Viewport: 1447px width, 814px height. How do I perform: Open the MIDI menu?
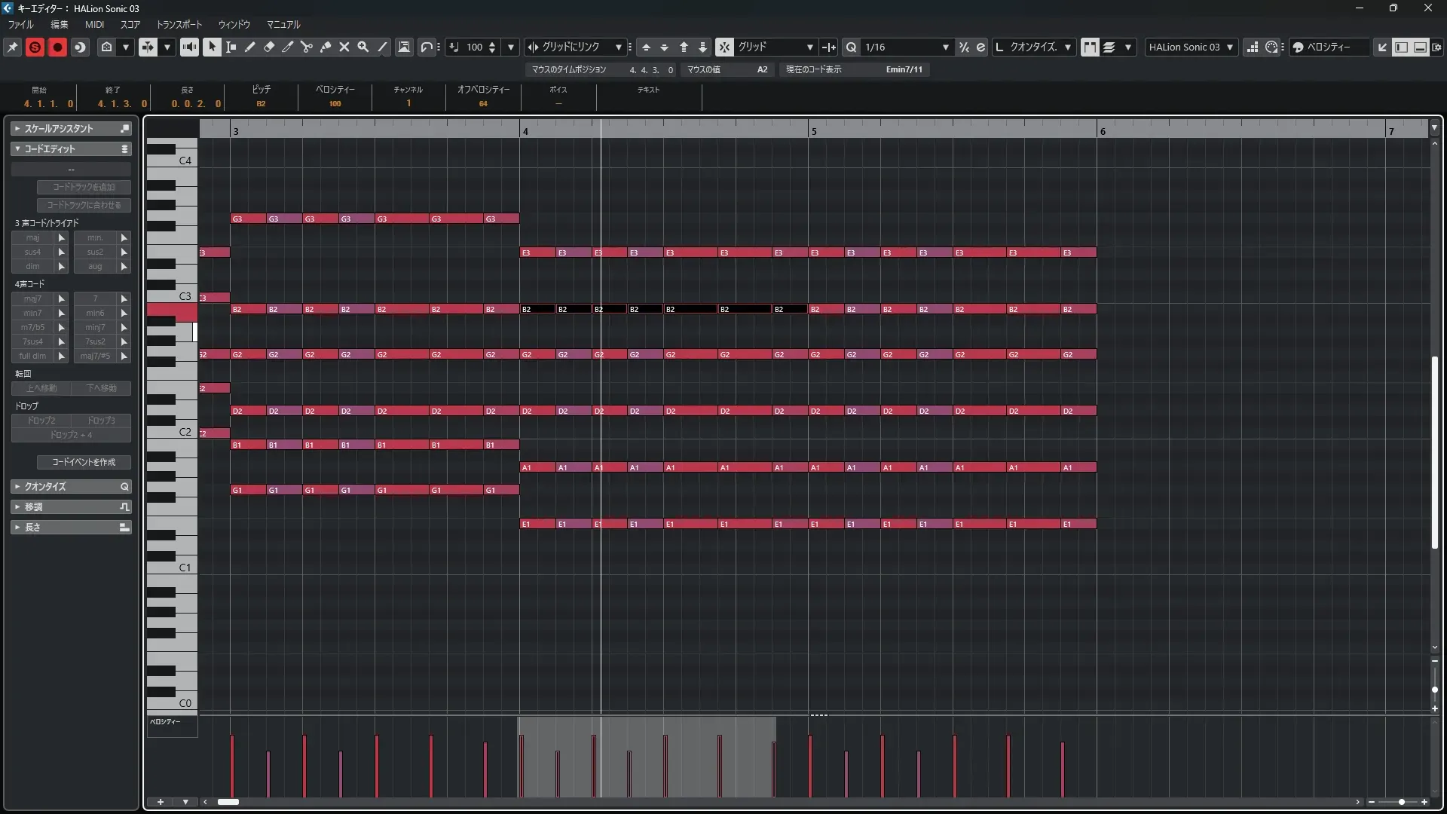[94, 24]
